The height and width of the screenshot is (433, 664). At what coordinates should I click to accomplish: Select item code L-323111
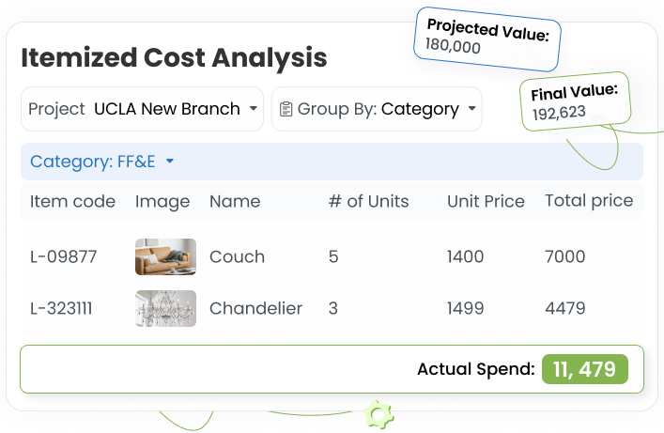coord(61,308)
